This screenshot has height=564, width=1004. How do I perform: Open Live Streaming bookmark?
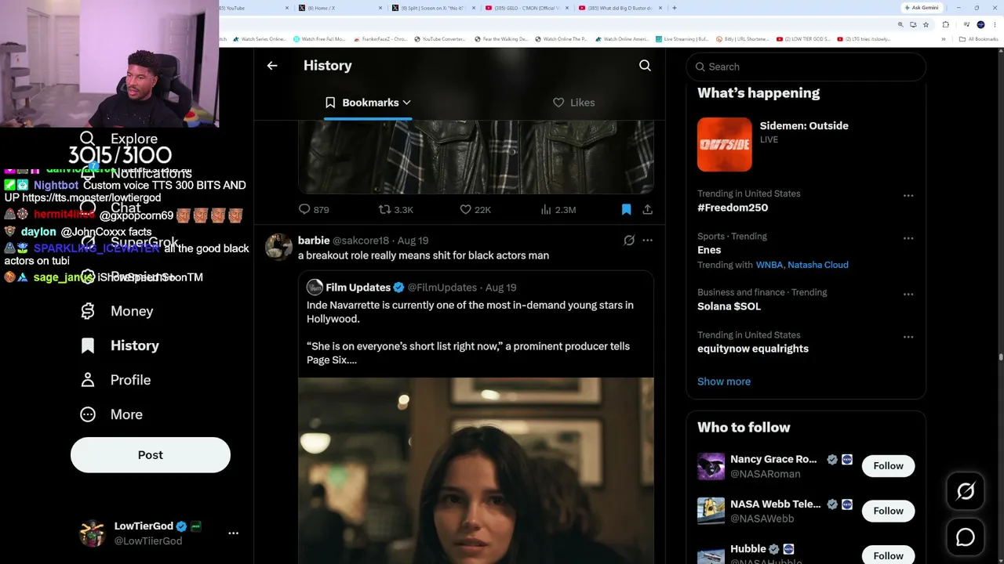click(x=681, y=39)
